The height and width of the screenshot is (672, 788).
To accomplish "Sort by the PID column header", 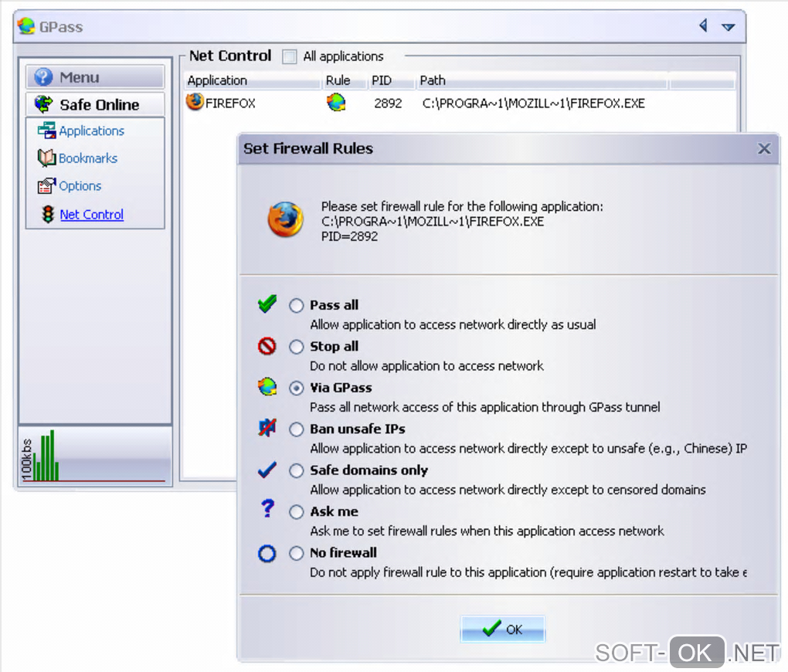I will point(392,80).
